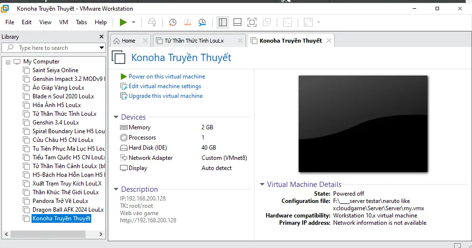
Task: Revert to snapshot toolbar icon
Action: pos(187,22)
